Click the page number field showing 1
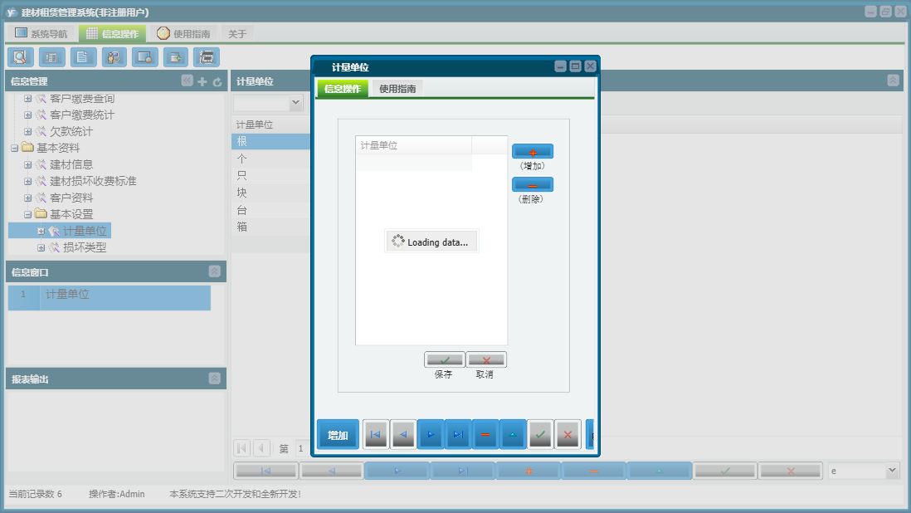 302,448
